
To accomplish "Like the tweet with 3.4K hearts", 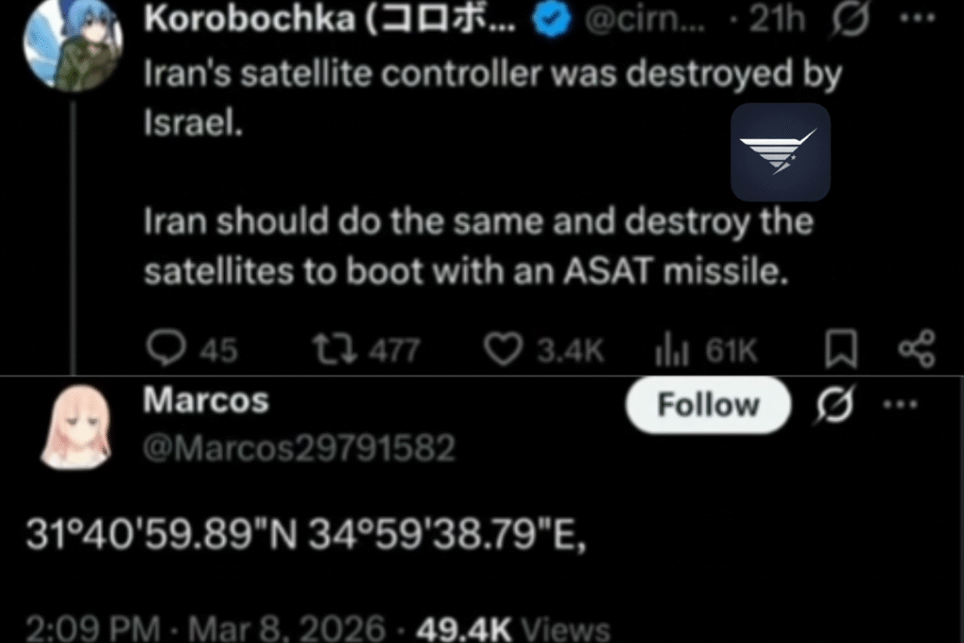I will (543, 349).
